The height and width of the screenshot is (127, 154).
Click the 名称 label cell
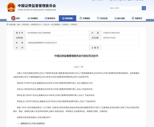pos(19,43)
